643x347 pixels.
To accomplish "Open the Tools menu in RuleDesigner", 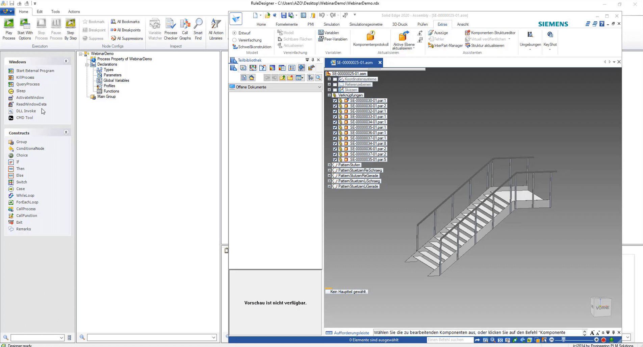I will coord(55,11).
